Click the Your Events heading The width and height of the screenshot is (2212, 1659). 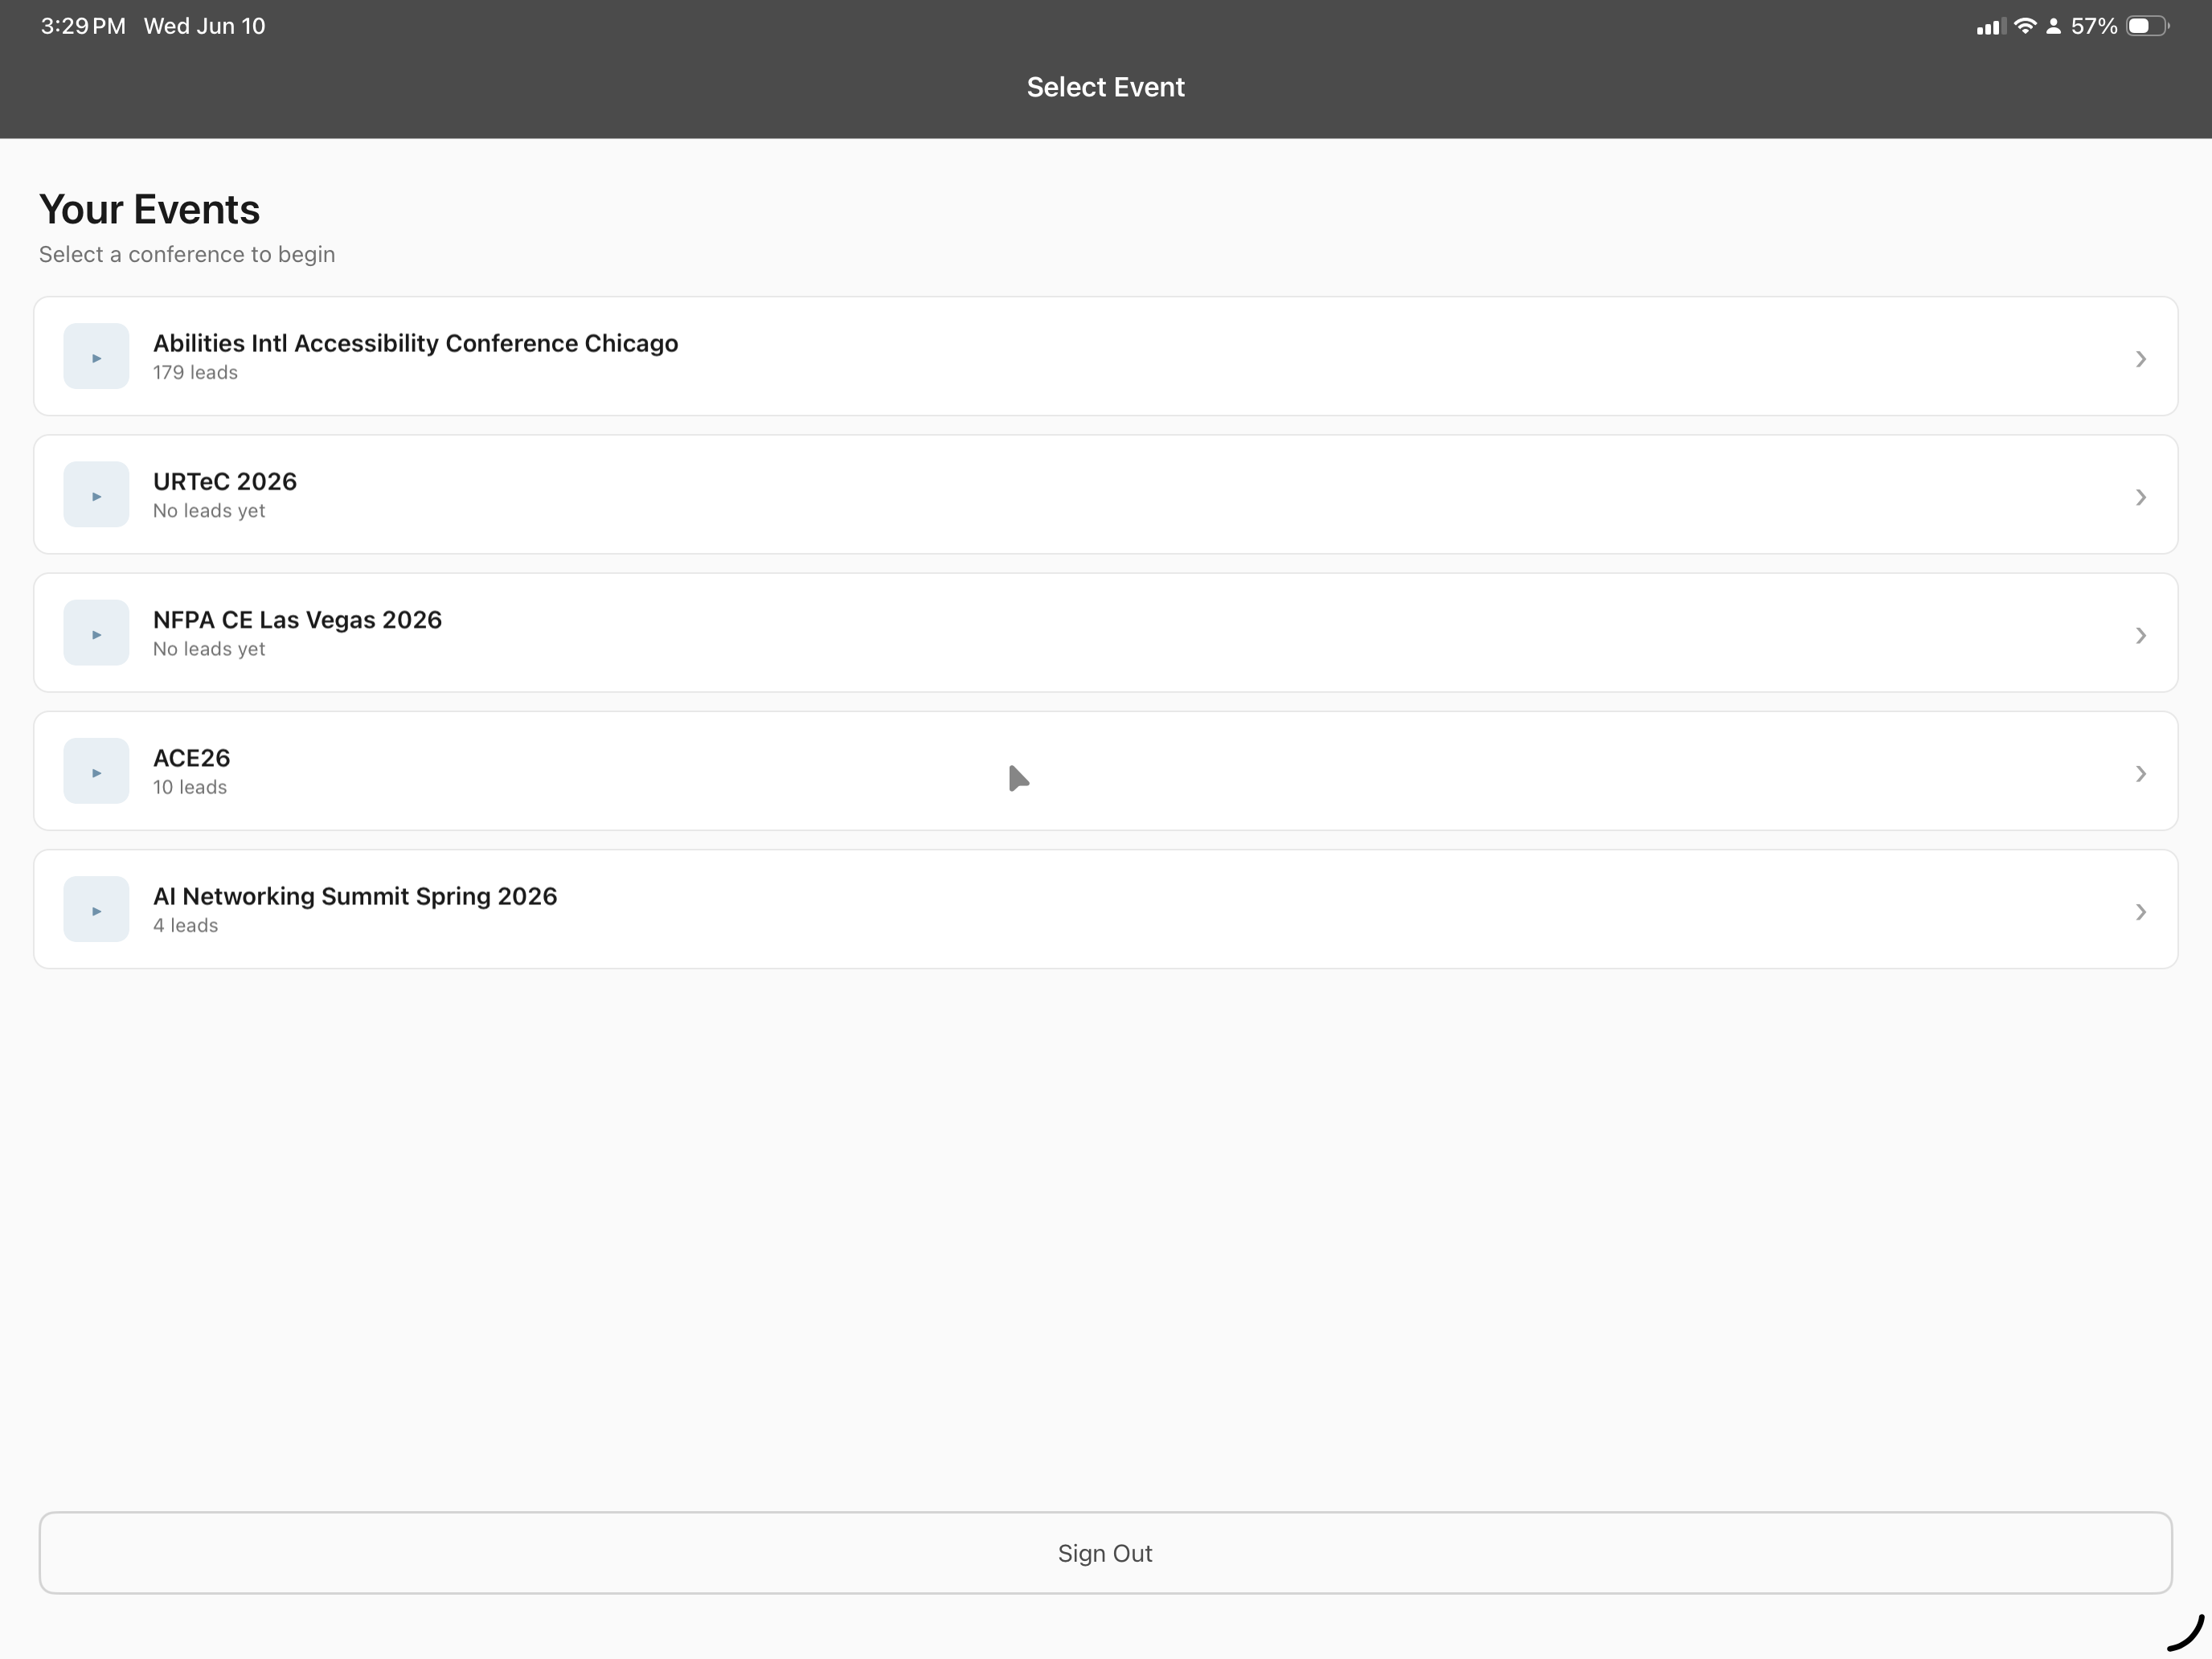point(149,209)
